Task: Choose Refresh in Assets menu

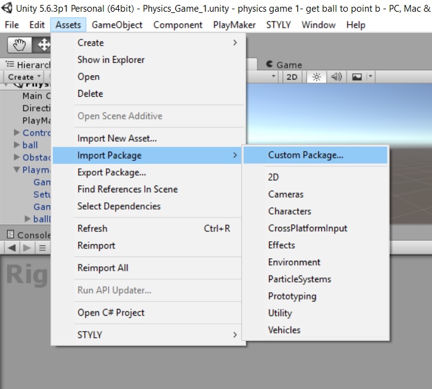Action: click(x=148, y=229)
